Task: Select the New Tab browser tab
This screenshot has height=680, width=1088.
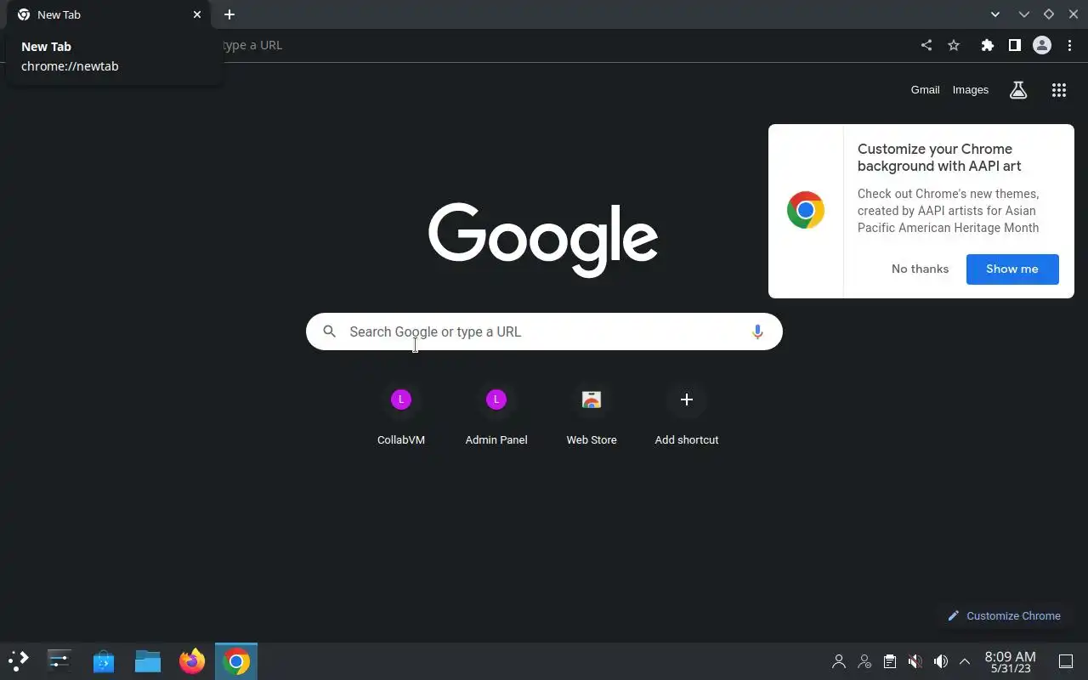Action: point(109,14)
